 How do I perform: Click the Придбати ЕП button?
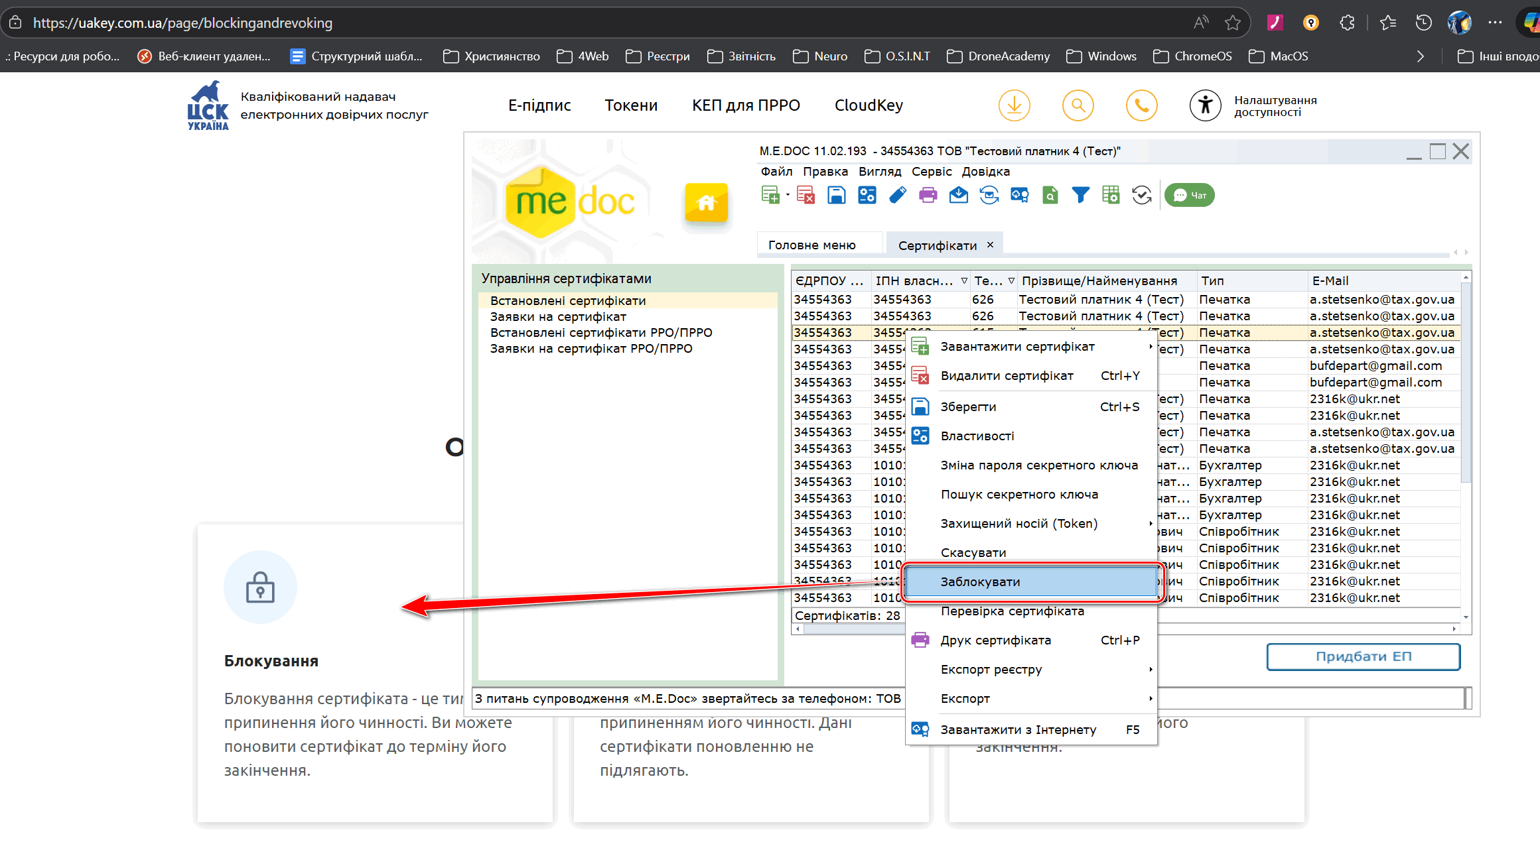[x=1363, y=656]
